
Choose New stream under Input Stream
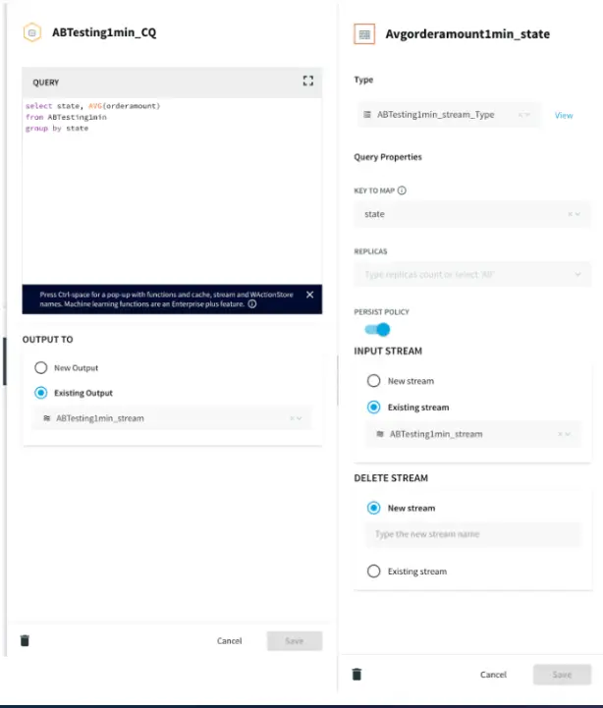(x=373, y=381)
